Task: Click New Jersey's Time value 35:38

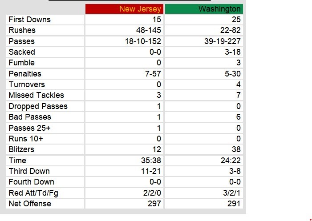Action: click(151, 161)
